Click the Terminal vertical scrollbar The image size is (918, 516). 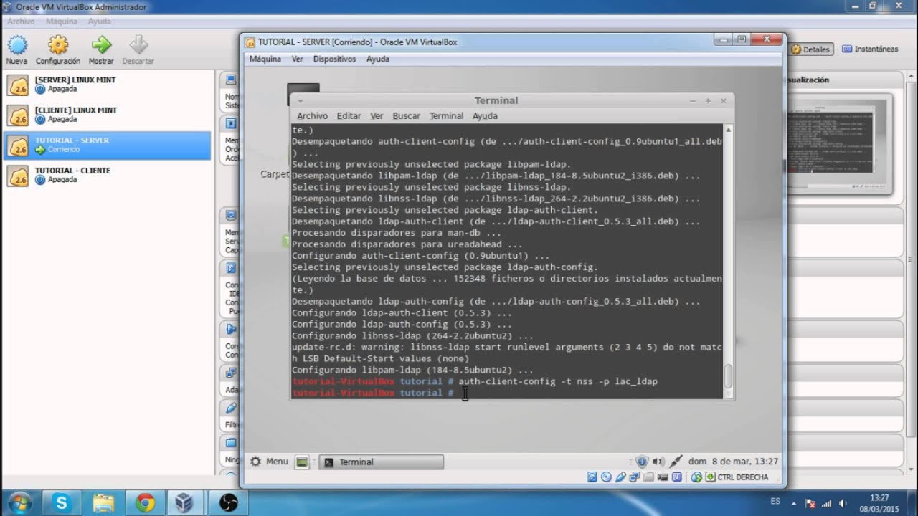tap(729, 261)
